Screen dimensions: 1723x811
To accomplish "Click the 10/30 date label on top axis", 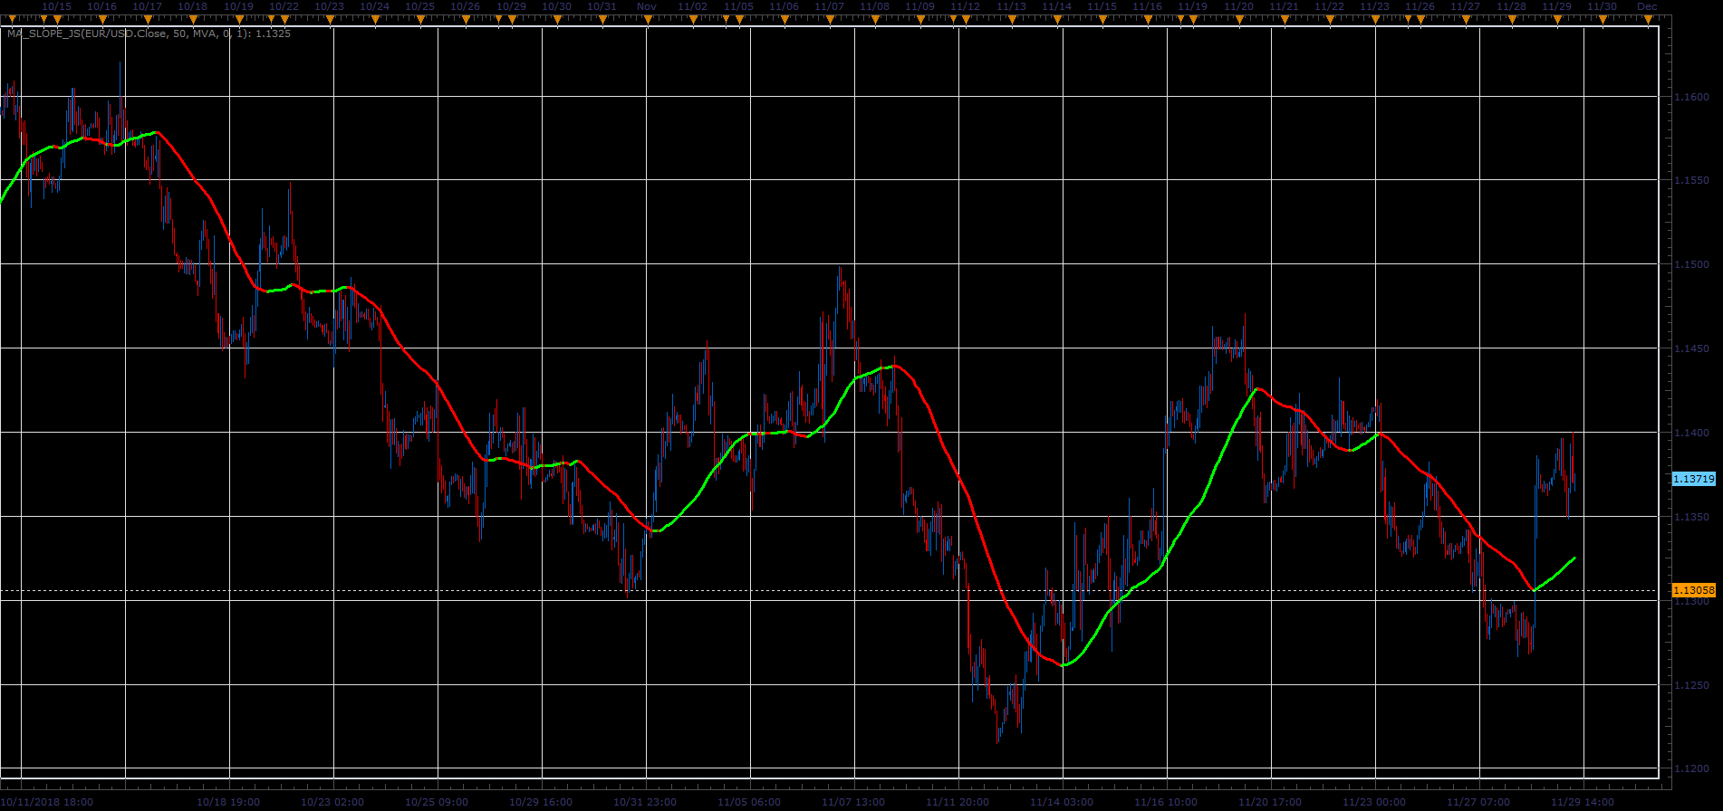I will (556, 6).
